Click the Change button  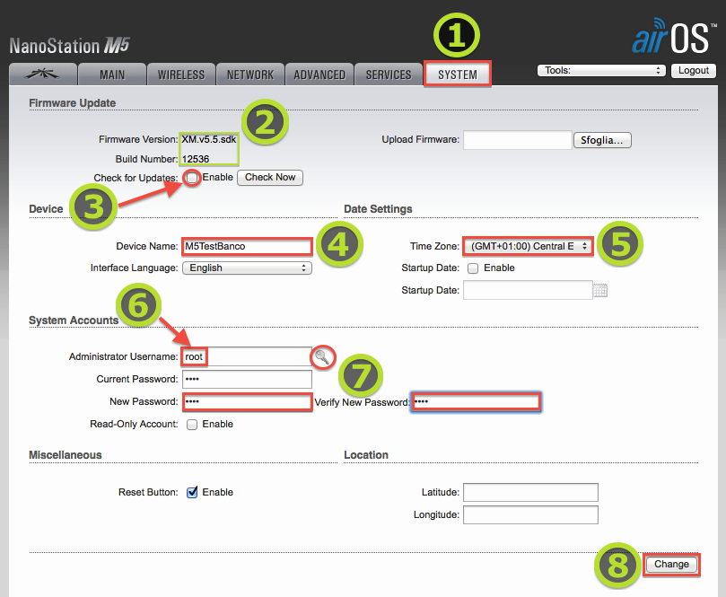pyautogui.click(x=671, y=564)
